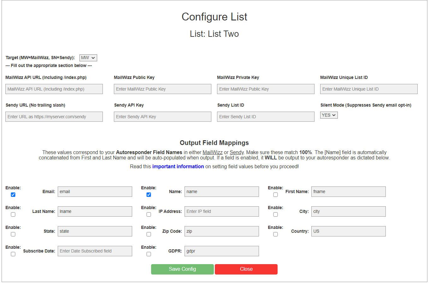Open the Target MW/SN dropdown
429x283 pixels.
[88, 58]
